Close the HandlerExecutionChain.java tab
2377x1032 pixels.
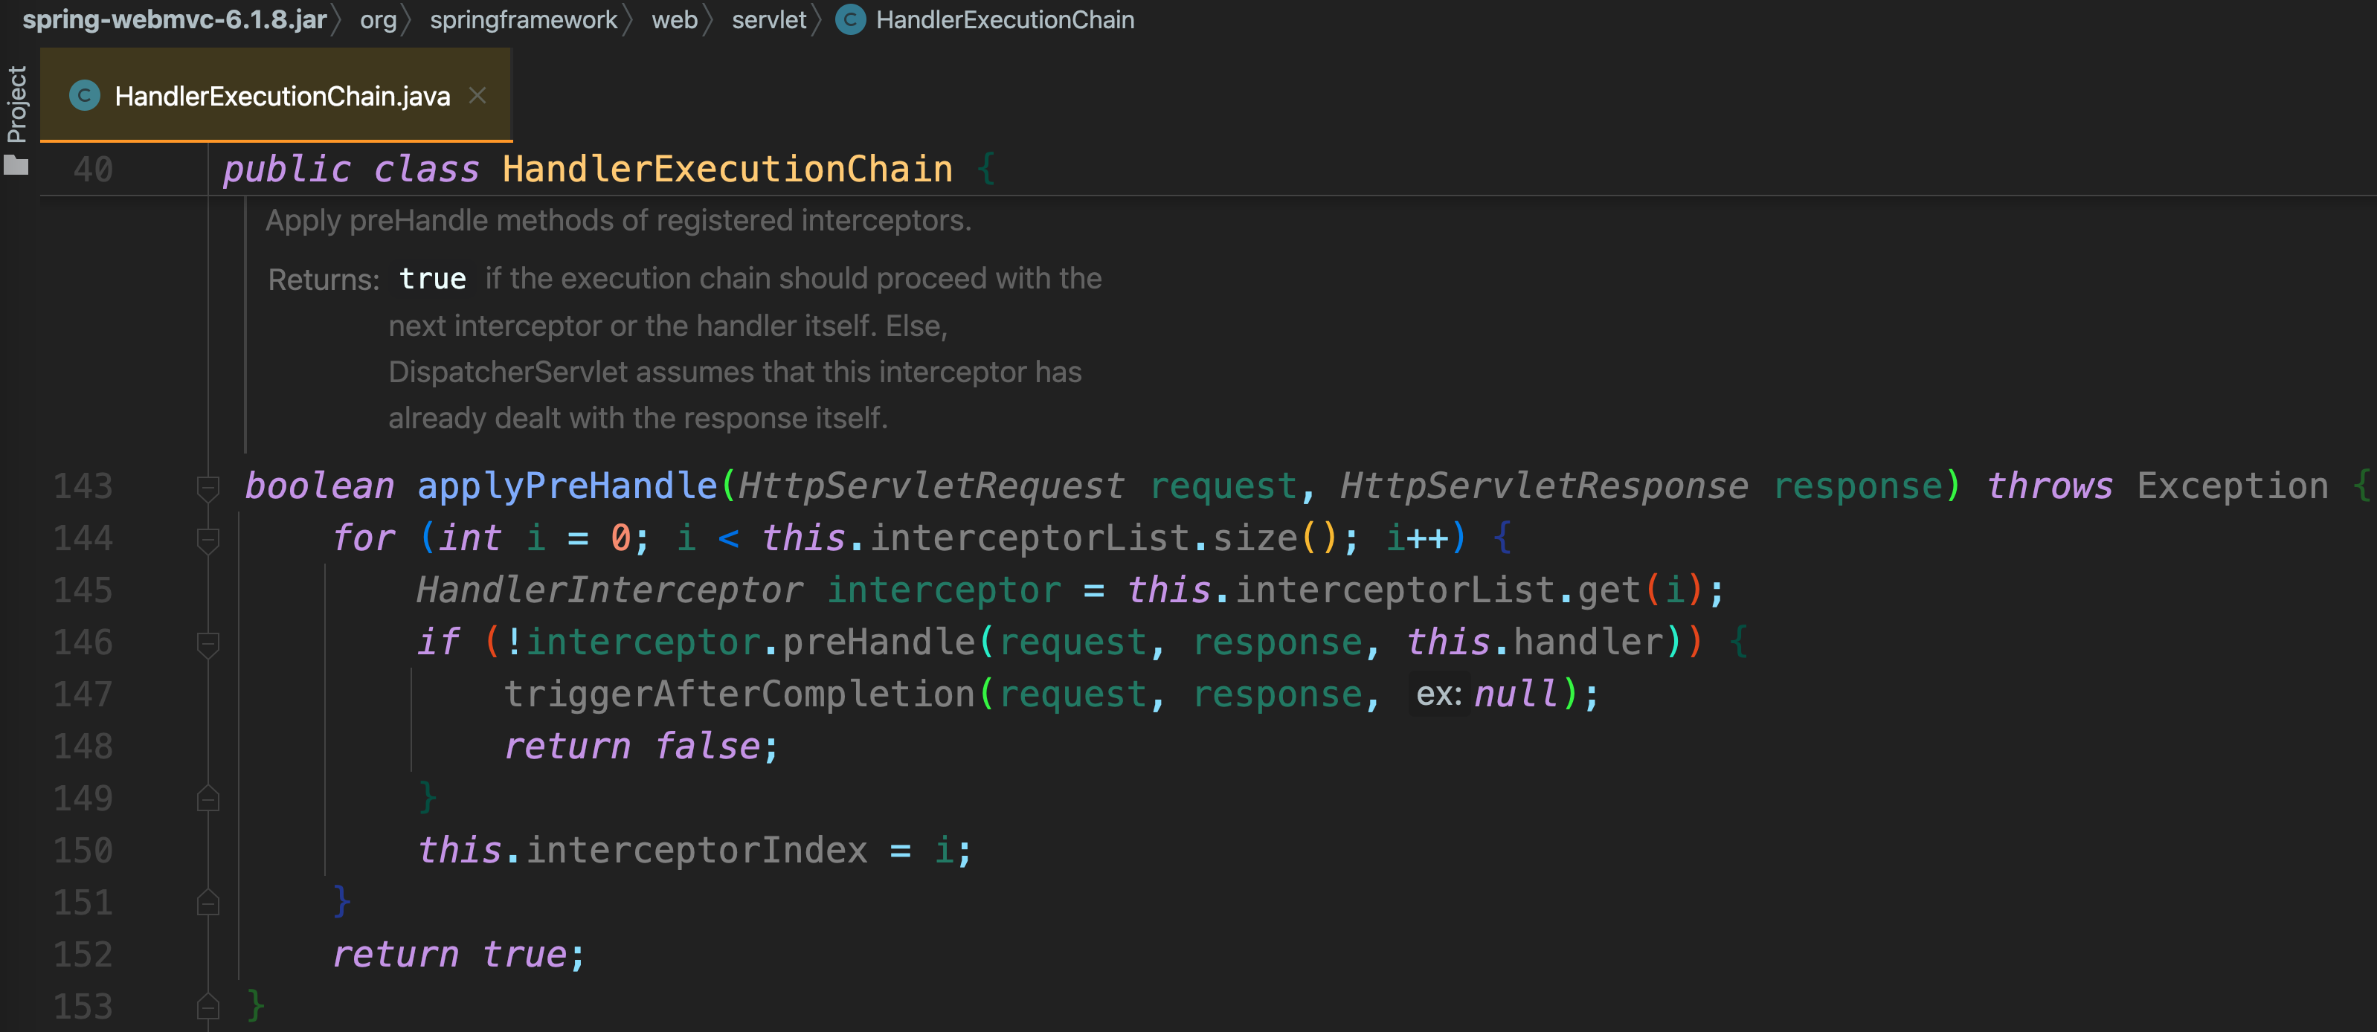[477, 95]
